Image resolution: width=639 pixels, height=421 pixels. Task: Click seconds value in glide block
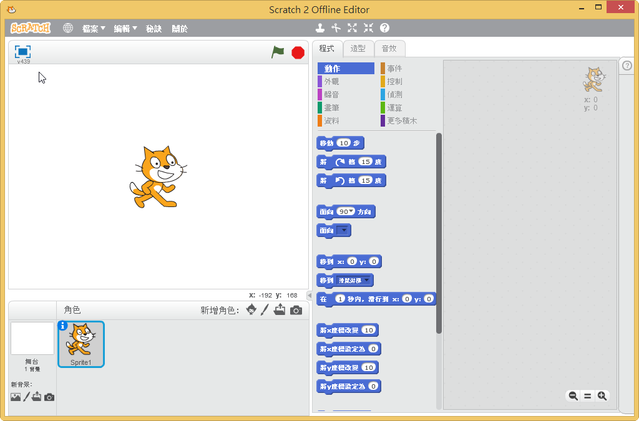(340, 299)
